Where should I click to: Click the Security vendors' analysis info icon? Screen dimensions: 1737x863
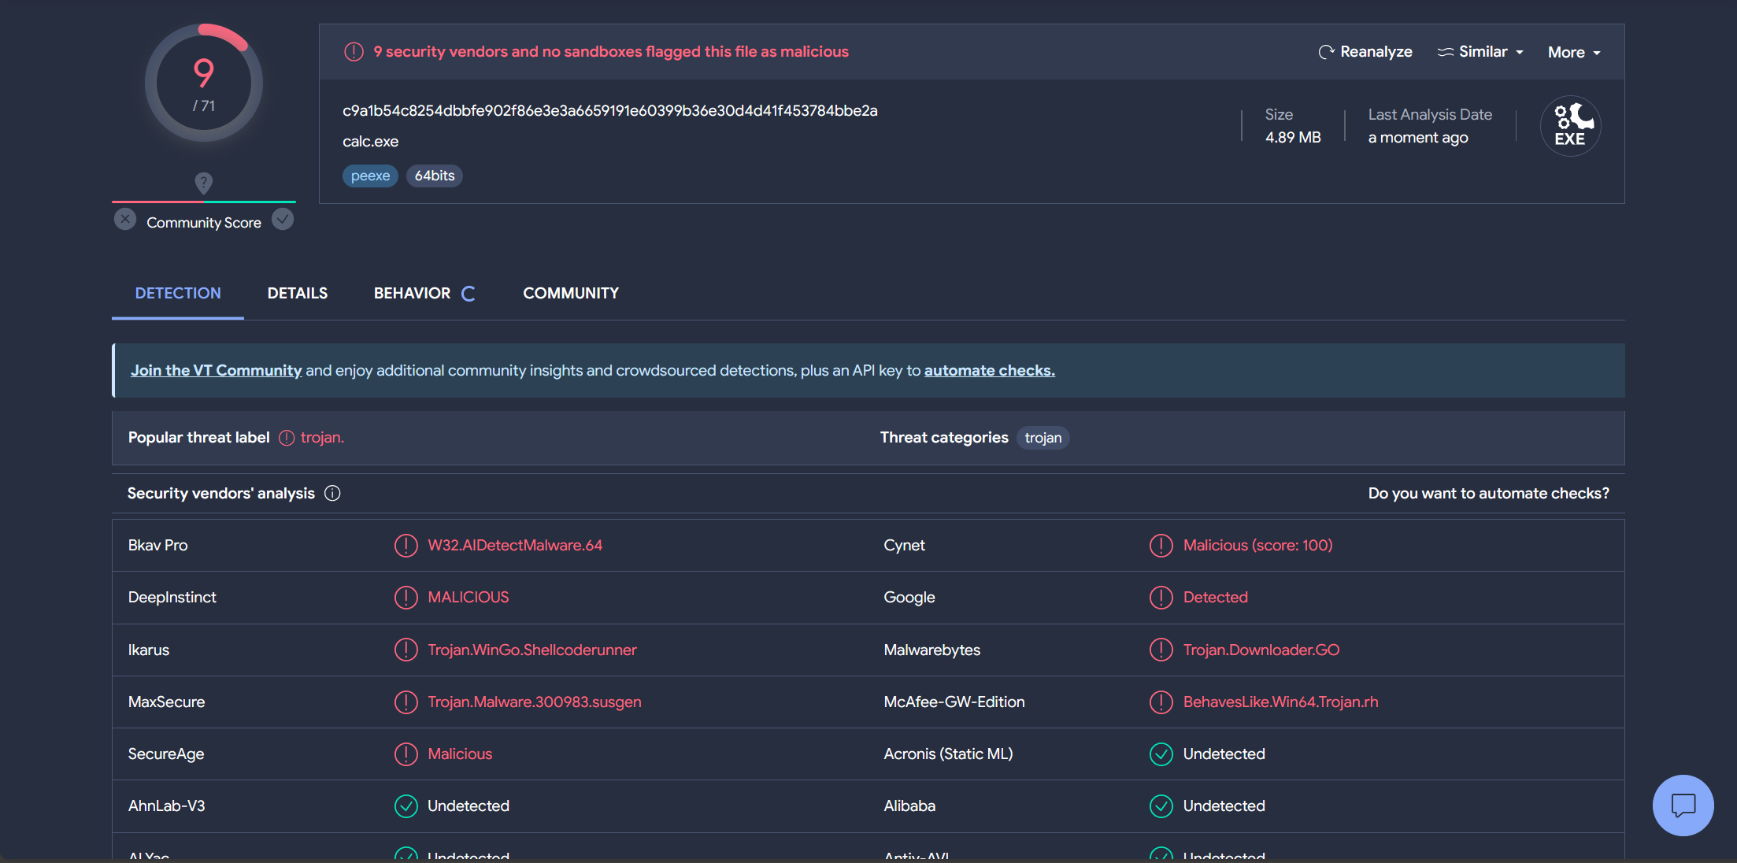332,493
